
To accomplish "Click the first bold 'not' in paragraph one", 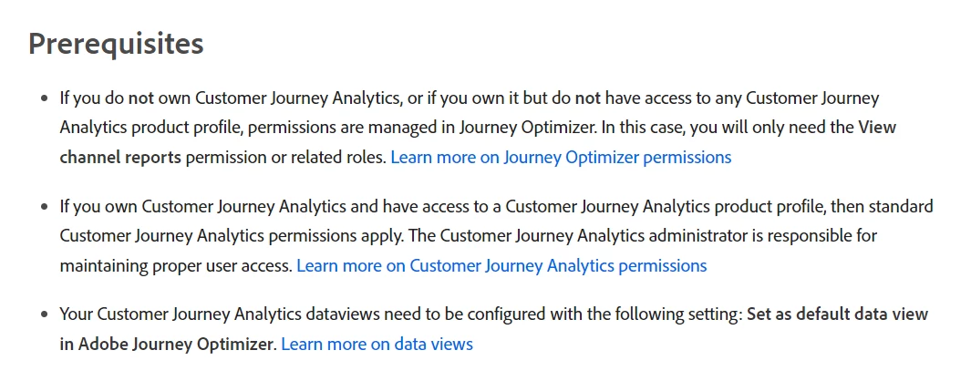I will coord(140,97).
